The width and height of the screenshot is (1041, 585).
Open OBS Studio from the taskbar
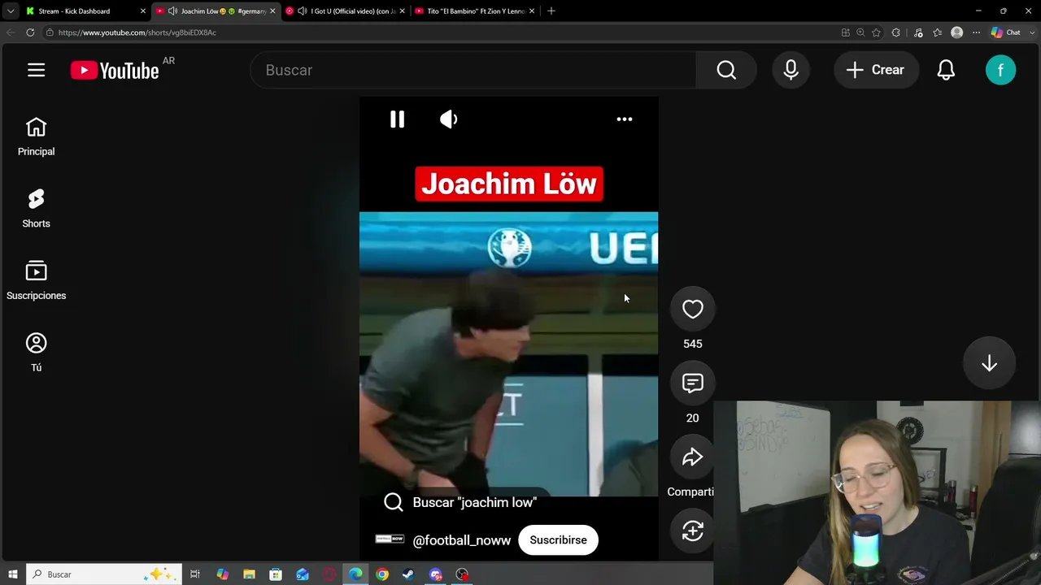point(462,574)
